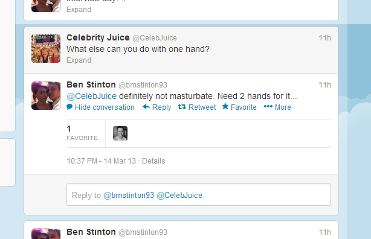Click the Retweet arrows icon
This screenshot has width=371, height=239.
coord(182,107)
